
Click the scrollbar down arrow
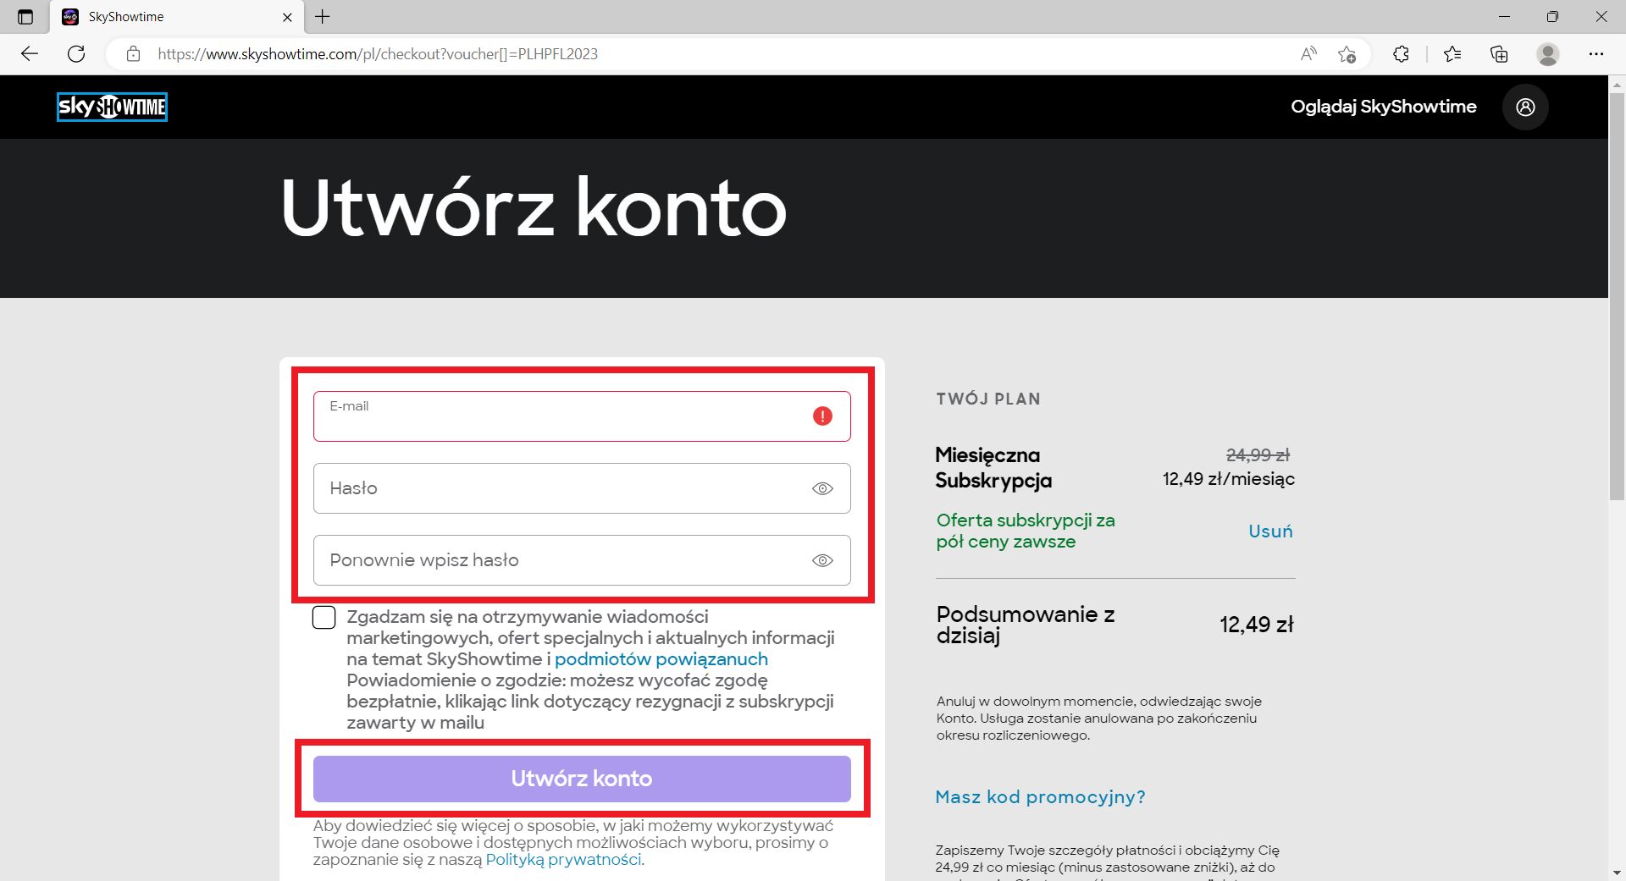click(x=1617, y=873)
